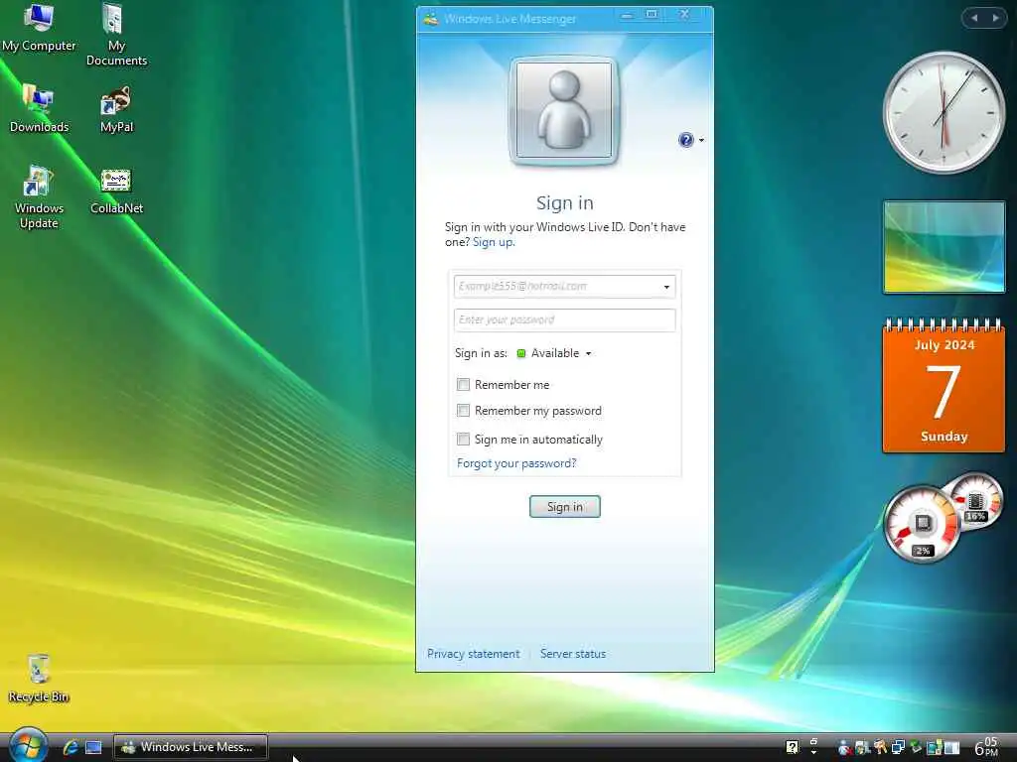Expand the help menu arrow in Messenger
Viewport: 1017px width, 762px height.
(x=701, y=140)
